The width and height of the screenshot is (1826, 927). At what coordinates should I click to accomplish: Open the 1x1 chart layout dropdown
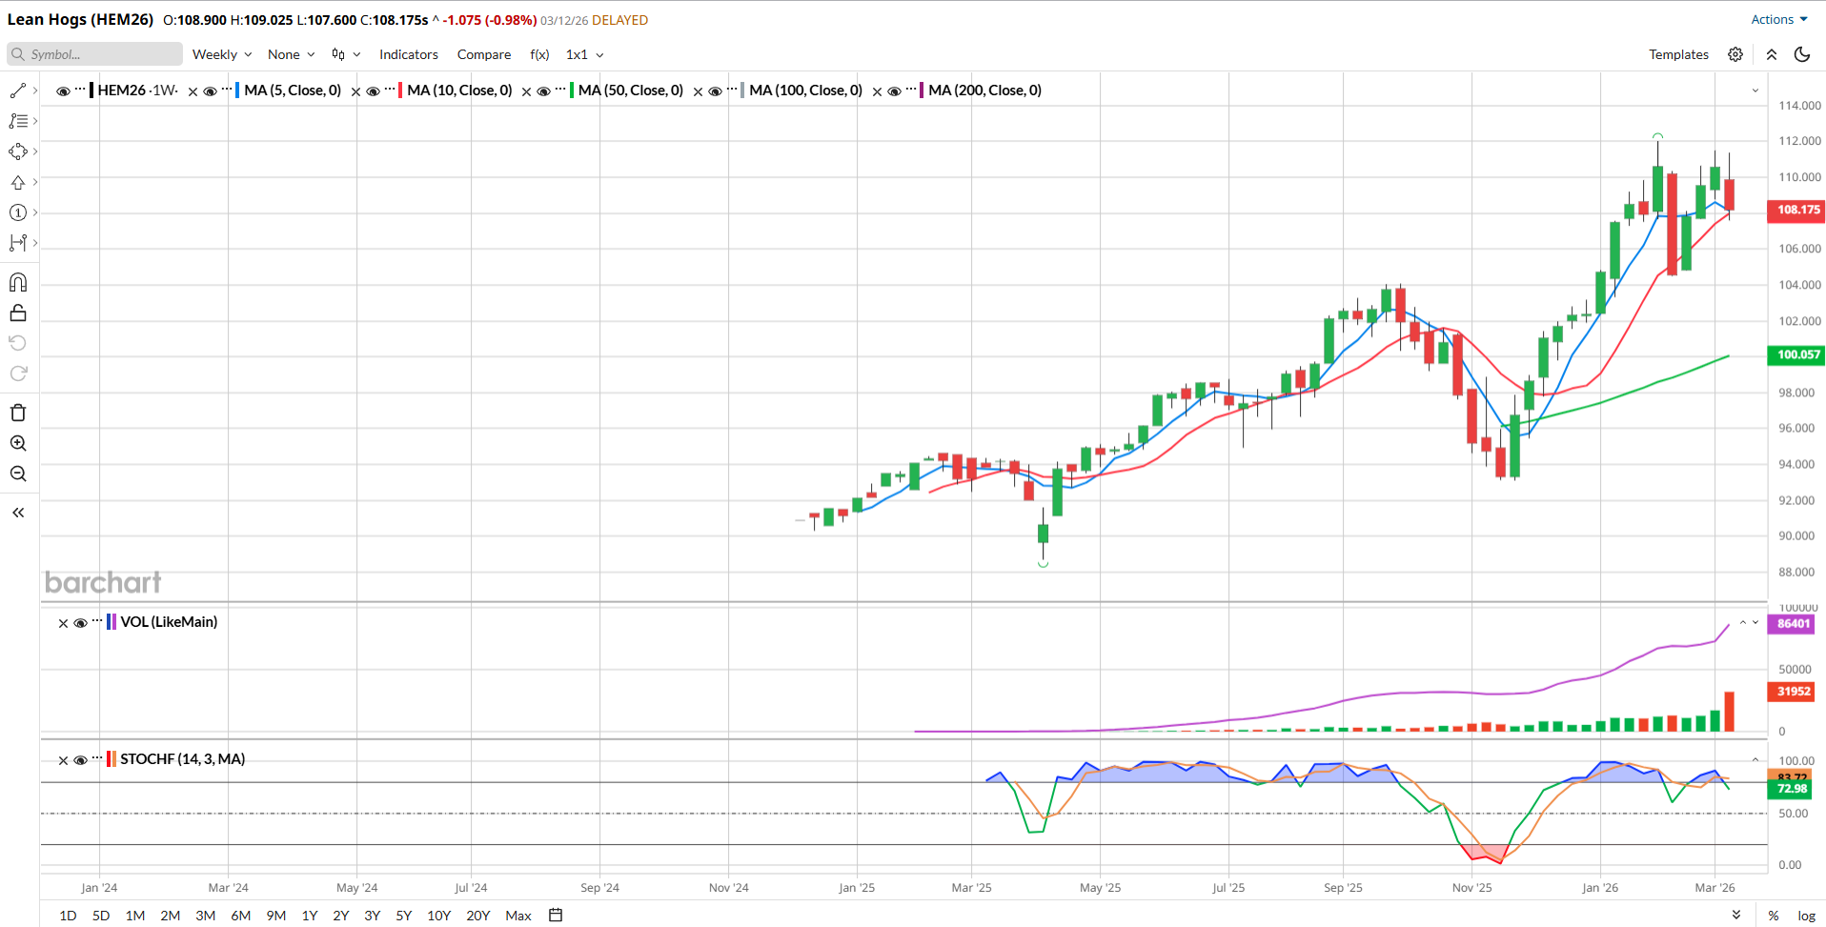tap(584, 54)
